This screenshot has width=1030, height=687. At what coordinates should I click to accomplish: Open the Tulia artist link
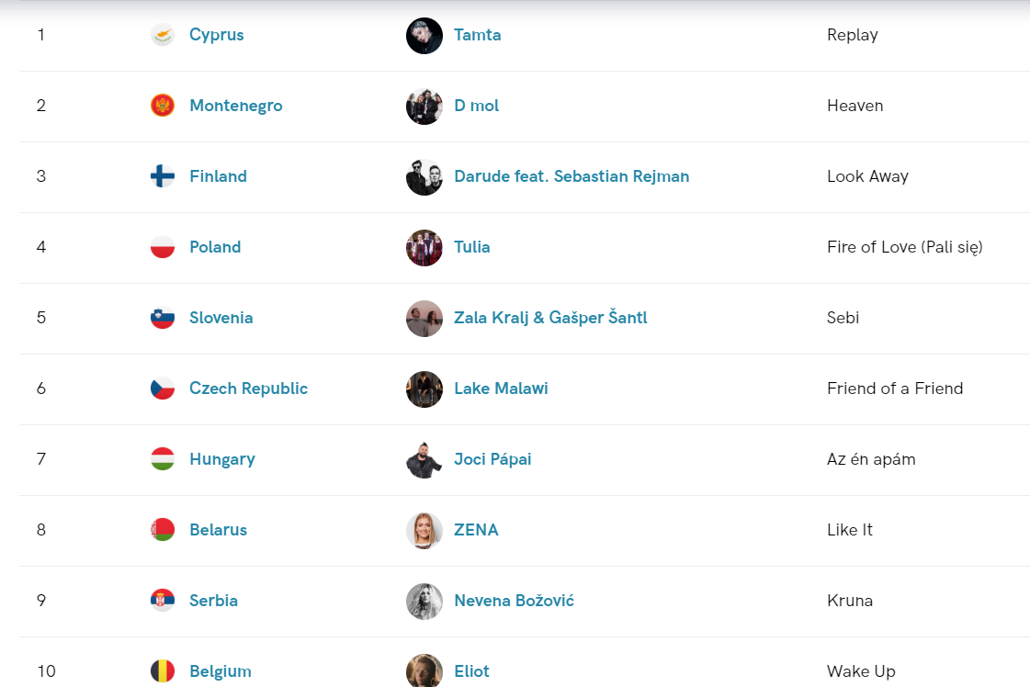pyautogui.click(x=471, y=247)
